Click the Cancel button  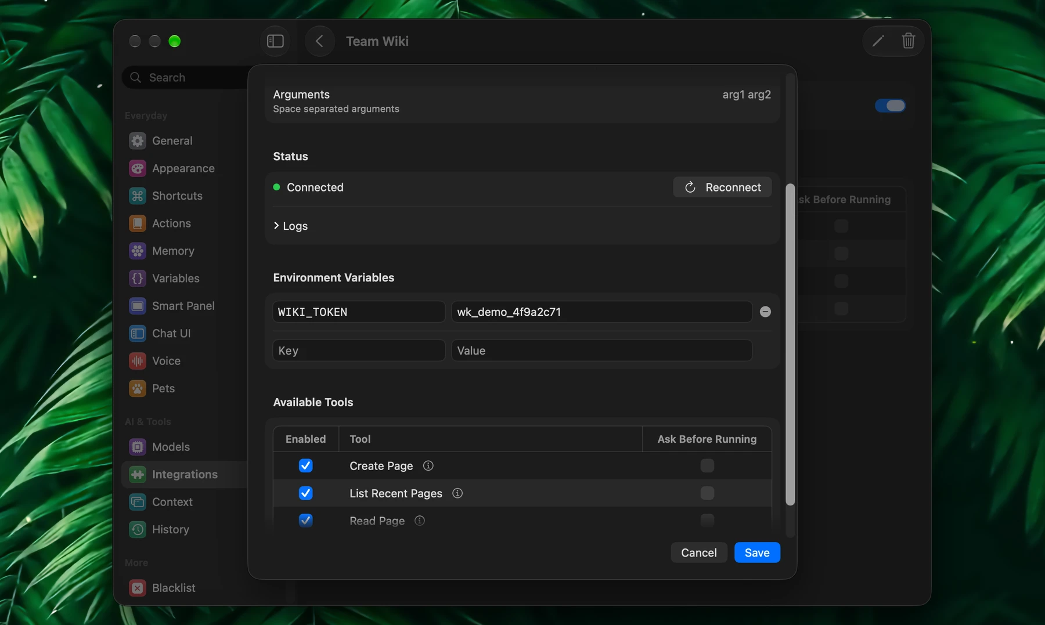point(698,552)
